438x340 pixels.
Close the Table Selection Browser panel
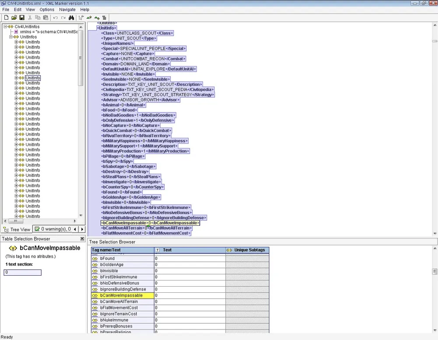click(x=82, y=239)
